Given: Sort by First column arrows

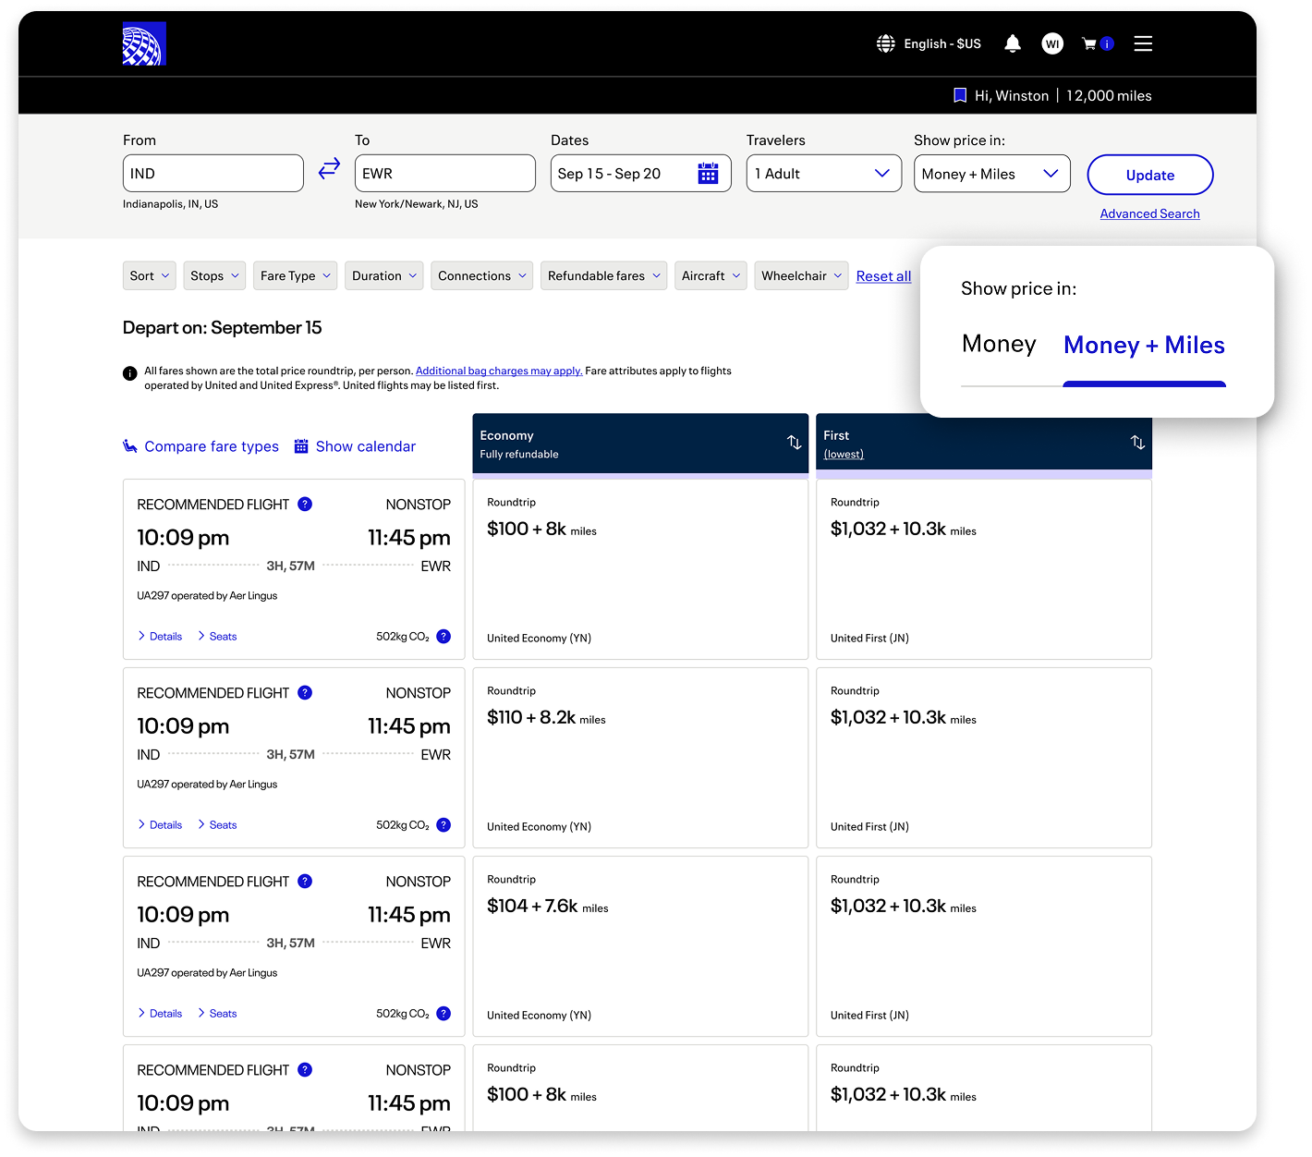Looking at the screenshot, I should pyautogui.click(x=1138, y=443).
